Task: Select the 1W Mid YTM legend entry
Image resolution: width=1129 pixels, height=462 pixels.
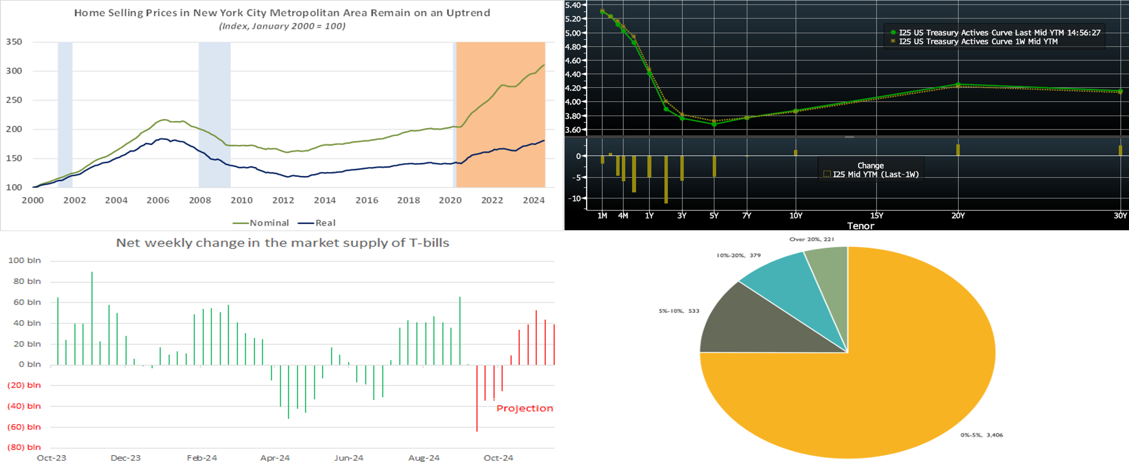Action: click(x=974, y=42)
